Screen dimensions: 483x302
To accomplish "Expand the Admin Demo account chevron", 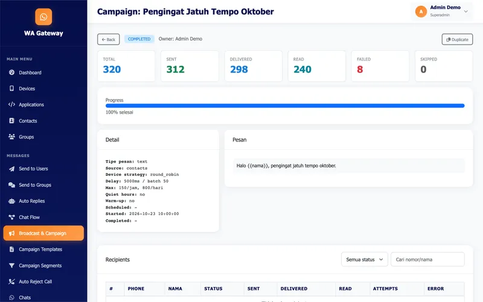I will [x=465, y=11].
